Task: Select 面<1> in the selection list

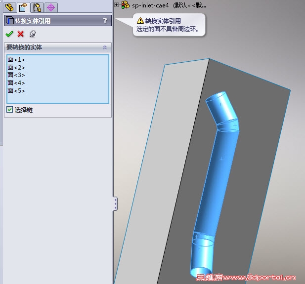Action: point(16,59)
